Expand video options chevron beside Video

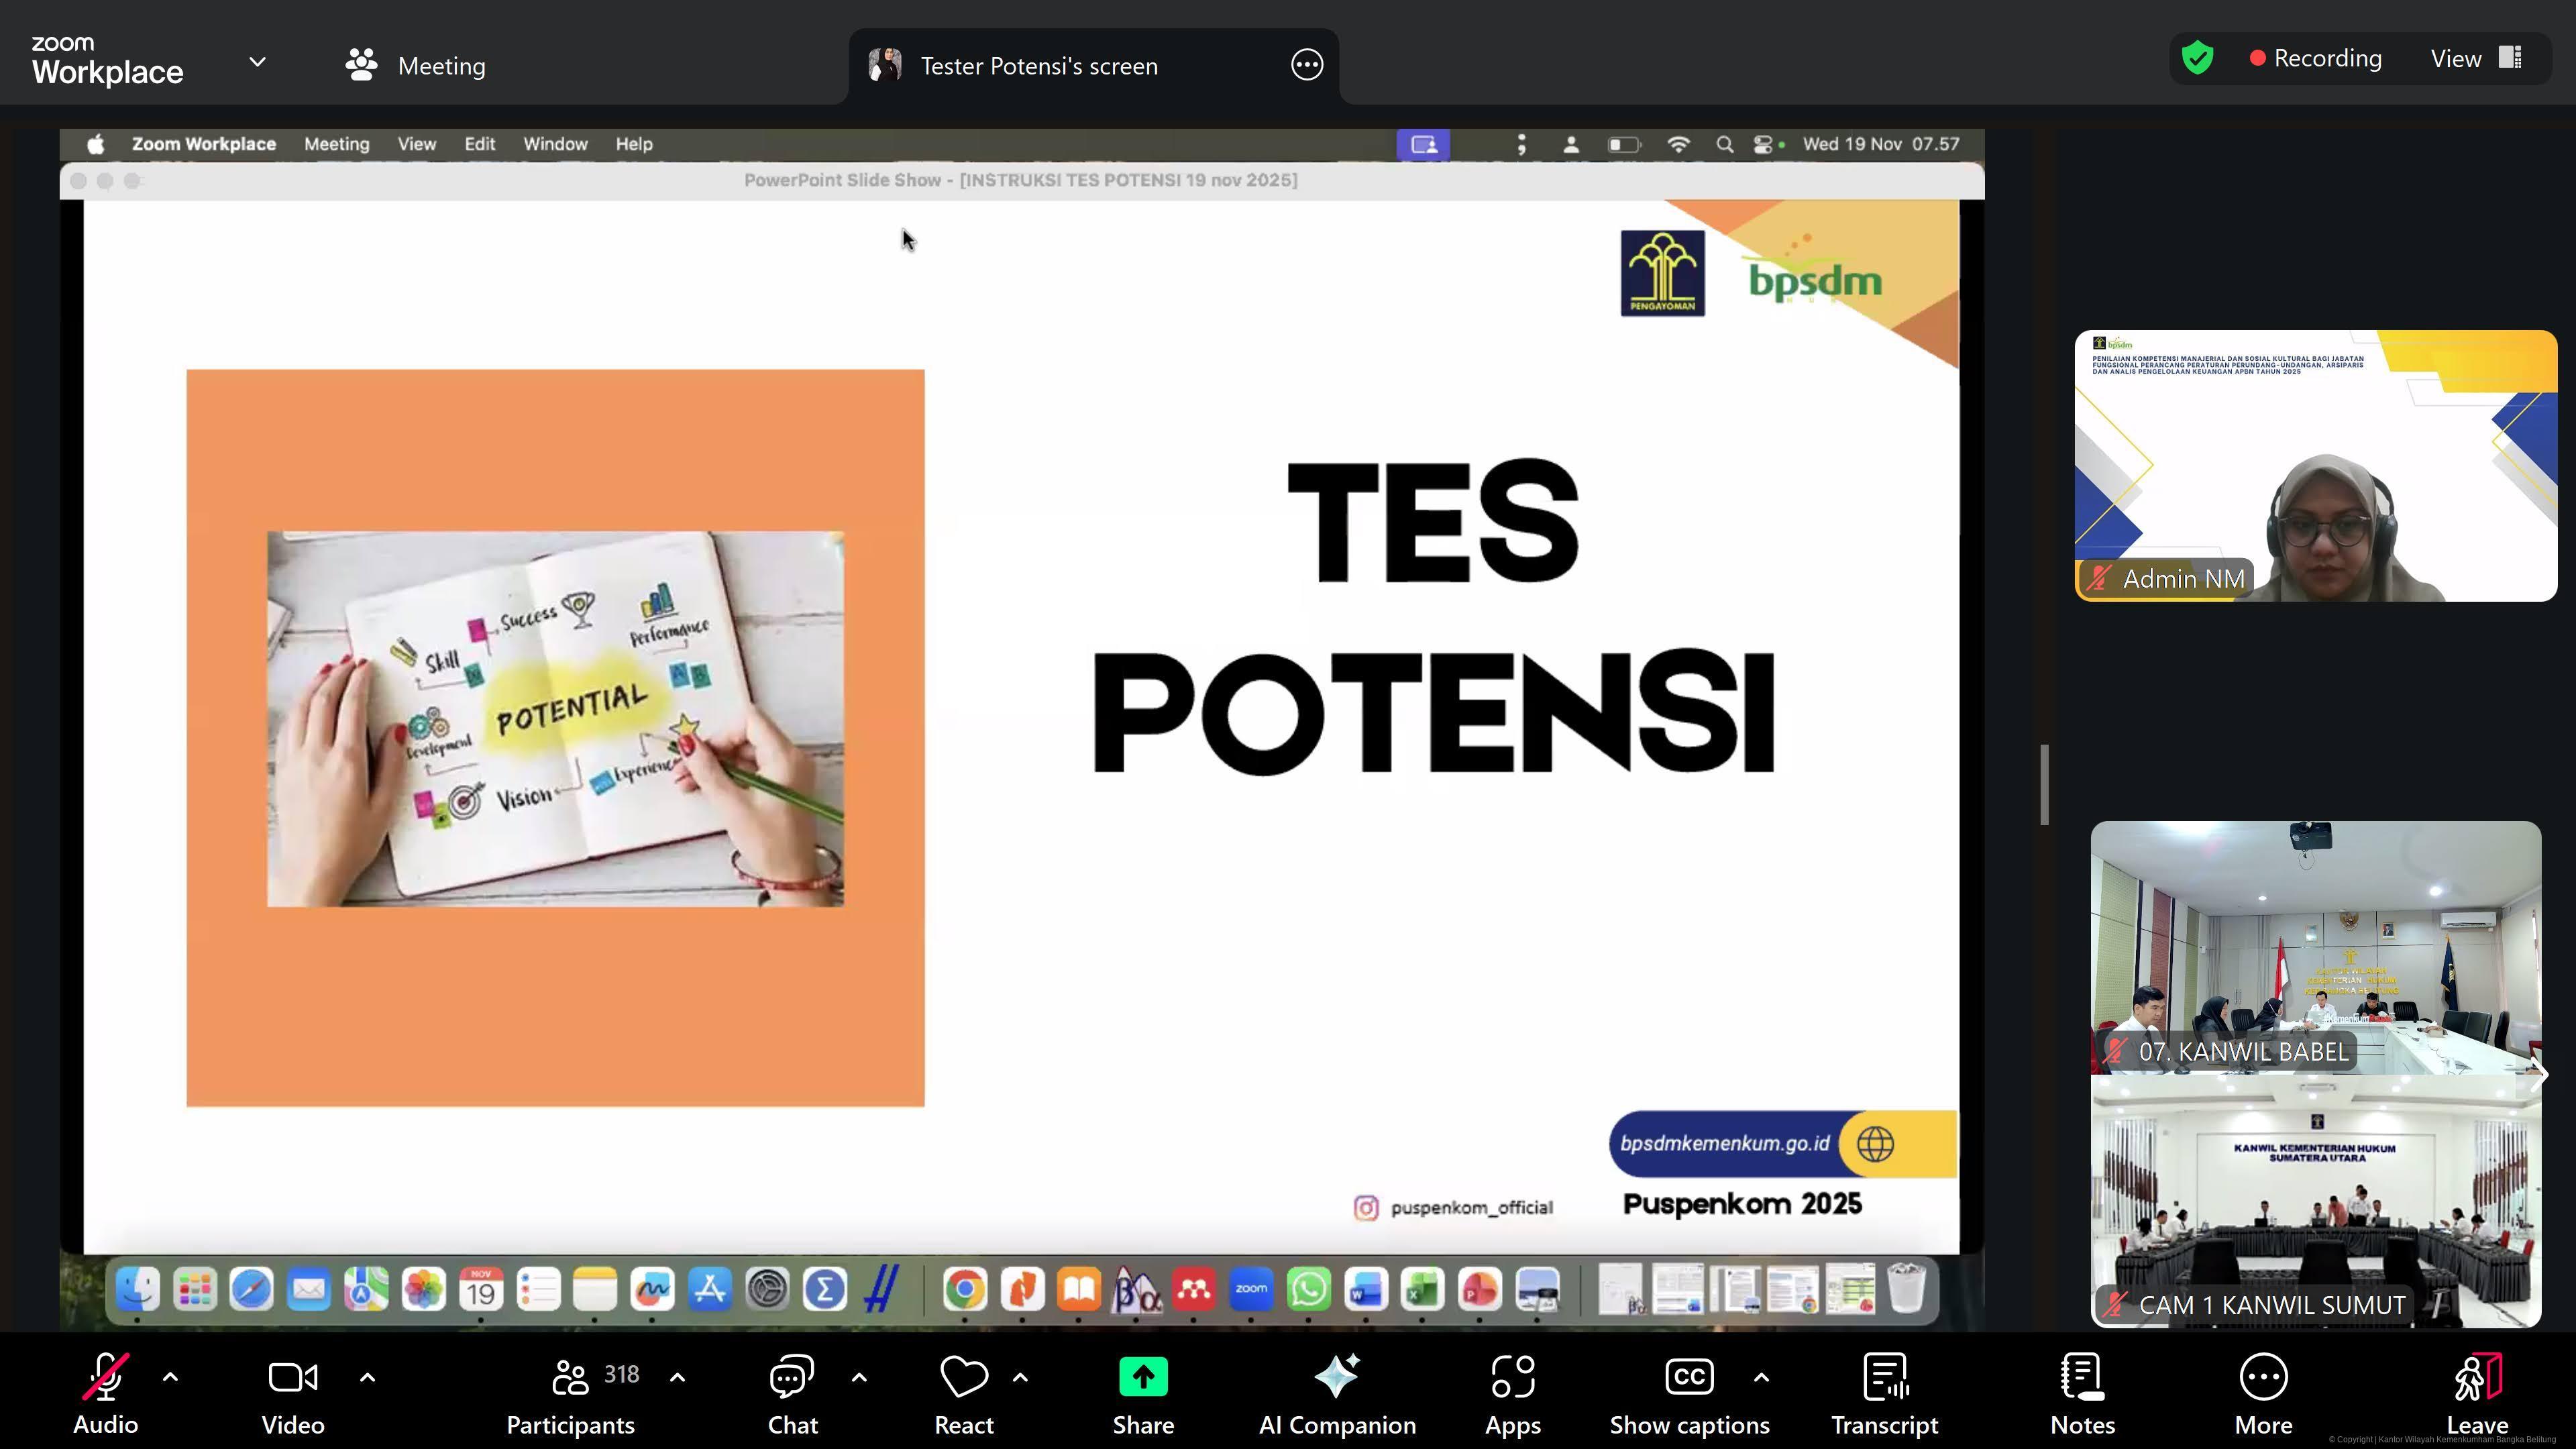pos(367,1377)
